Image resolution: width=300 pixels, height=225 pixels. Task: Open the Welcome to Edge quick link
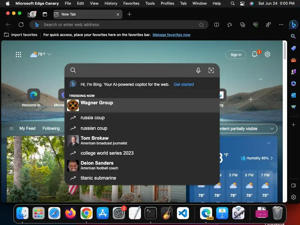click(33, 98)
